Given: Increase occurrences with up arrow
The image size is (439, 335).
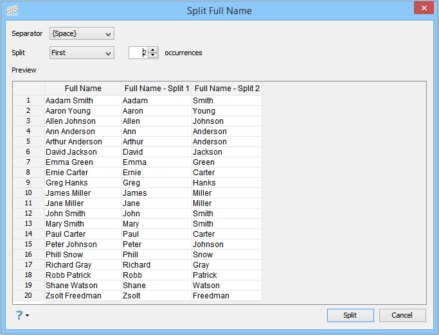Looking at the screenshot, I should pyautogui.click(x=152, y=50).
